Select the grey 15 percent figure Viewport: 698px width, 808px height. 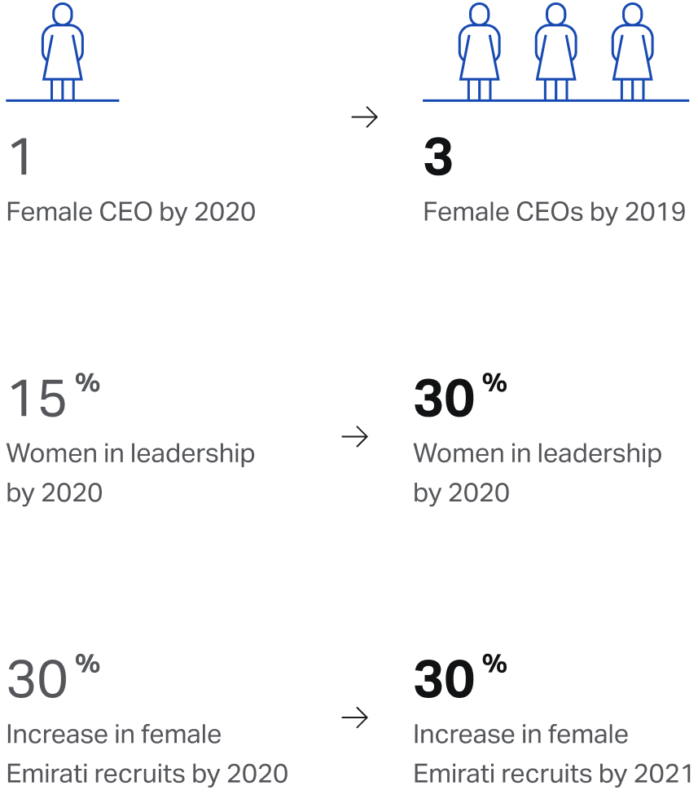[54, 395]
